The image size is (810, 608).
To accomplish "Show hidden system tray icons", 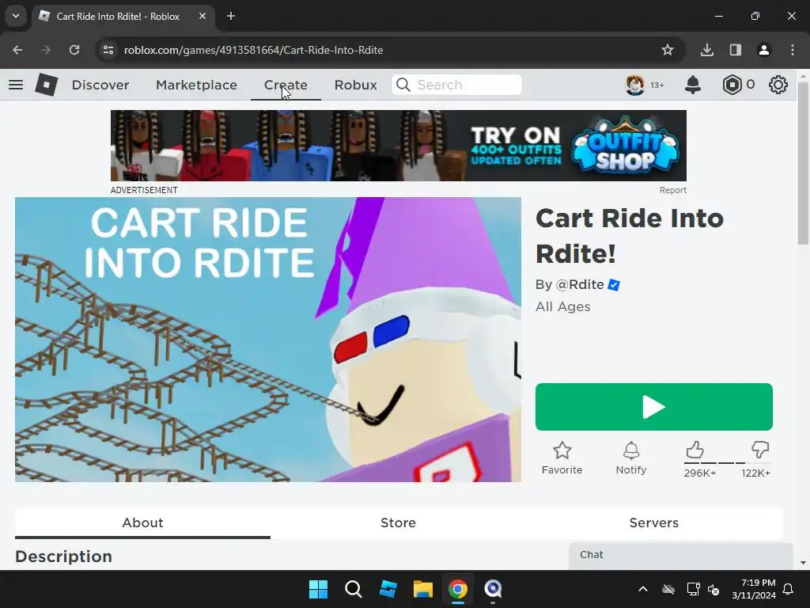I will (643, 589).
